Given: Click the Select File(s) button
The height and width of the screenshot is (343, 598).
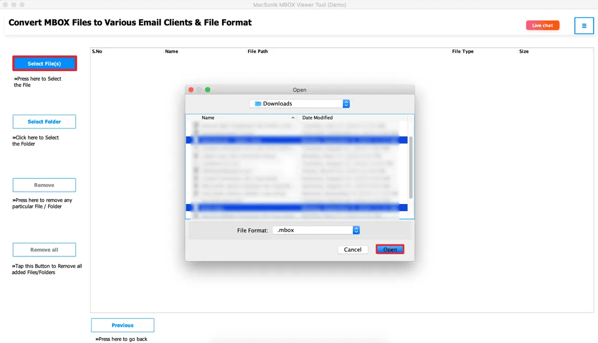Looking at the screenshot, I should (x=44, y=63).
